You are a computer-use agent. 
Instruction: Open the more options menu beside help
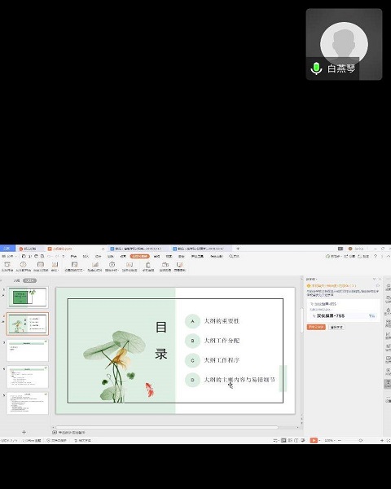382,256
